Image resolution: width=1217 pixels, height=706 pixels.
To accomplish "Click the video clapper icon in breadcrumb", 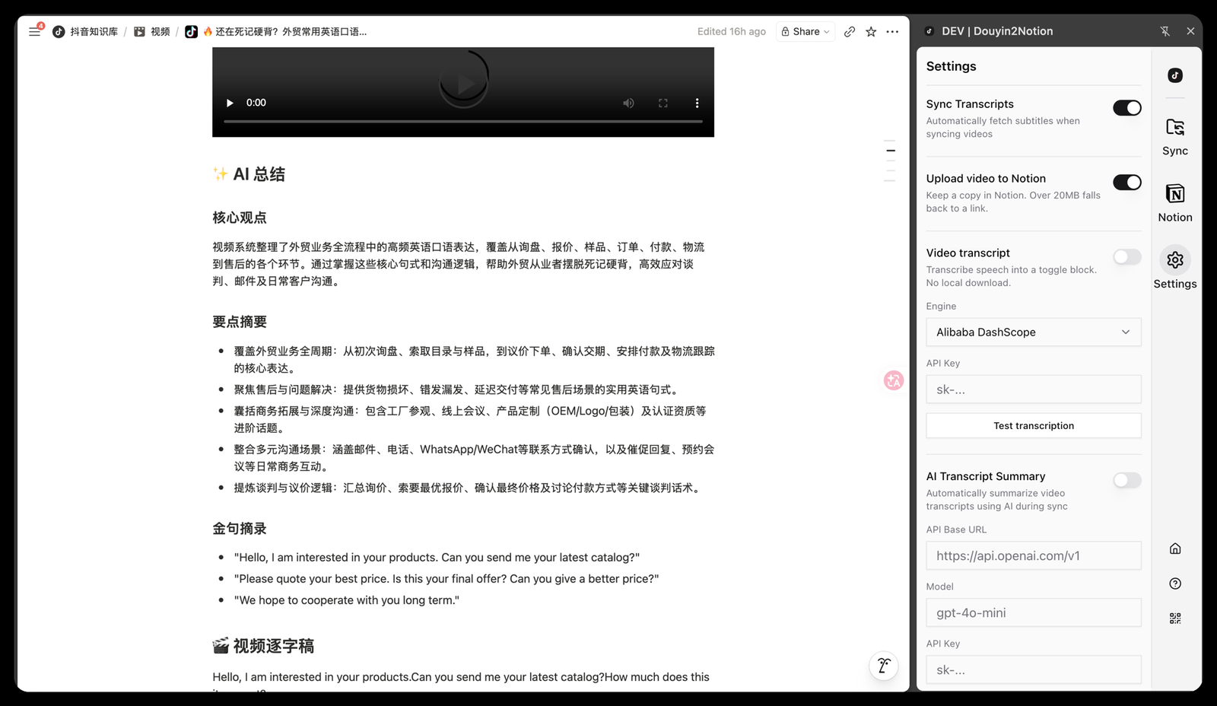I will pyautogui.click(x=139, y=31).
